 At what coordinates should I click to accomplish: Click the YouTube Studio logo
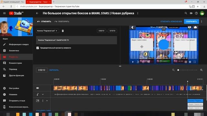click(16, 13)
